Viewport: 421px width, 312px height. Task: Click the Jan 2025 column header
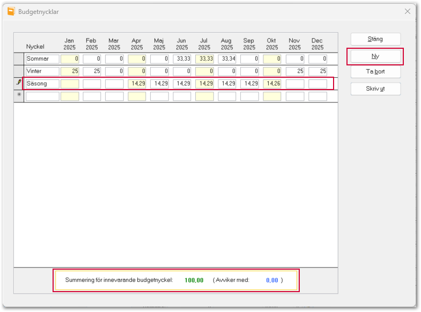pos(70,44)
